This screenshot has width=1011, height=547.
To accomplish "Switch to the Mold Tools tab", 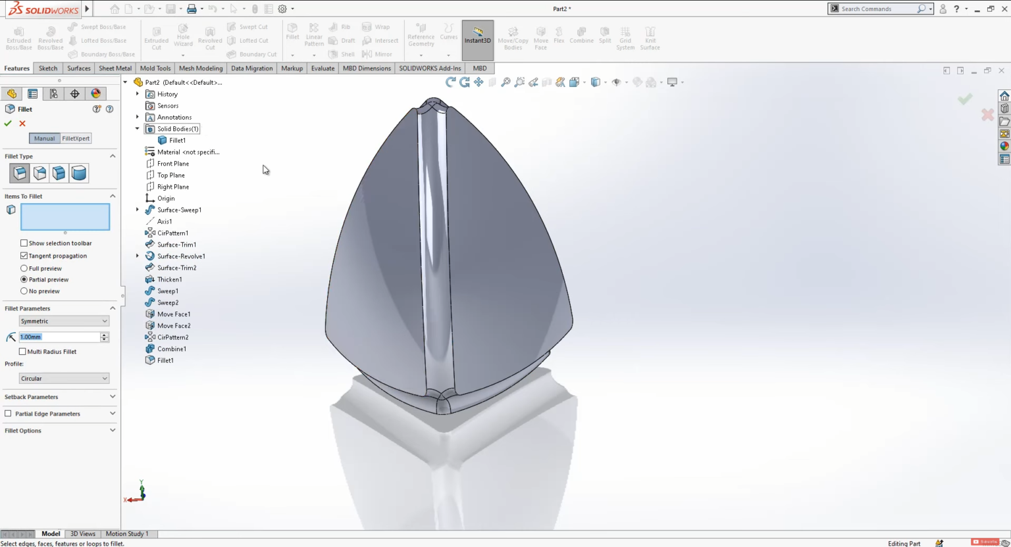I will coord(155,68).
